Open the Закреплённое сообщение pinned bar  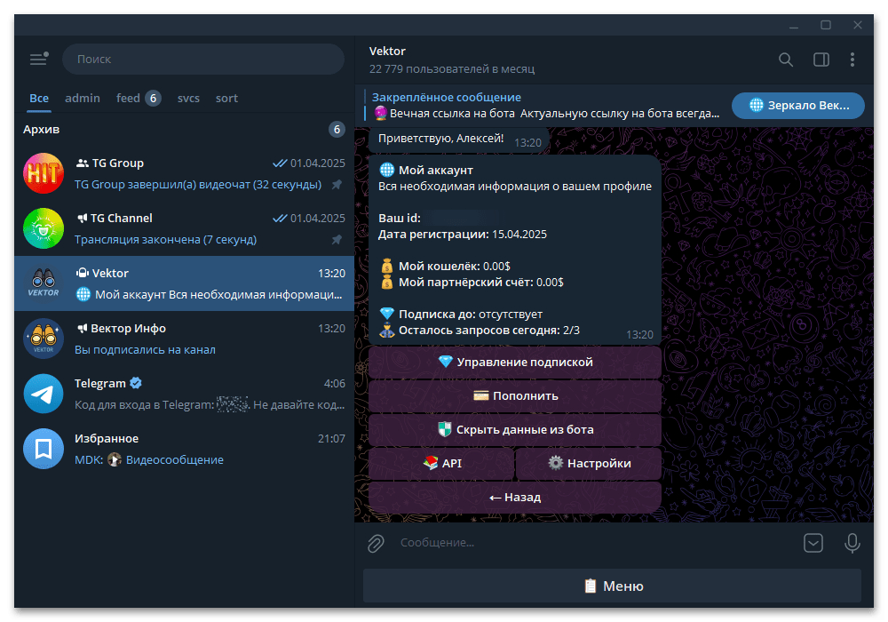pyautogui.click(x=545, y=106)
